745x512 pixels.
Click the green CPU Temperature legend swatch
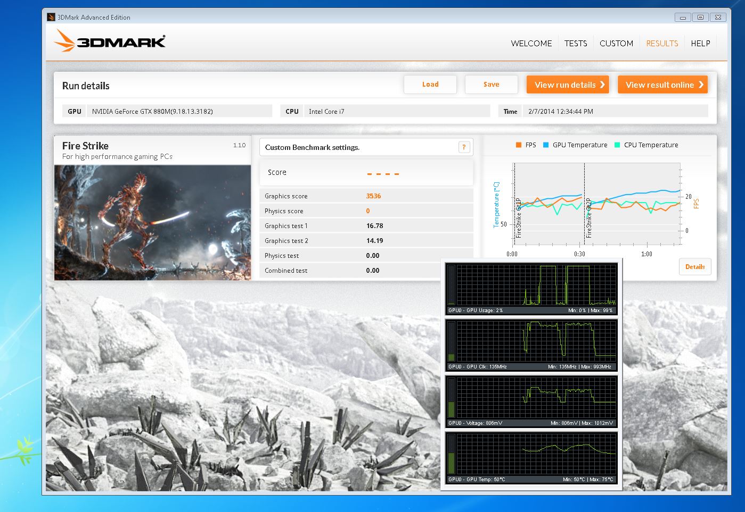(617, 145)
